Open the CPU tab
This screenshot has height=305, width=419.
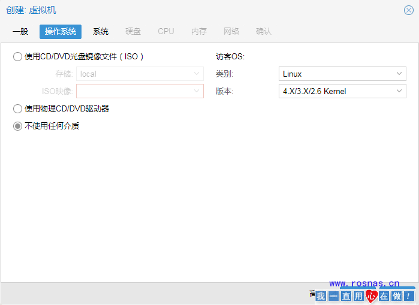click(x=165, y=32)
